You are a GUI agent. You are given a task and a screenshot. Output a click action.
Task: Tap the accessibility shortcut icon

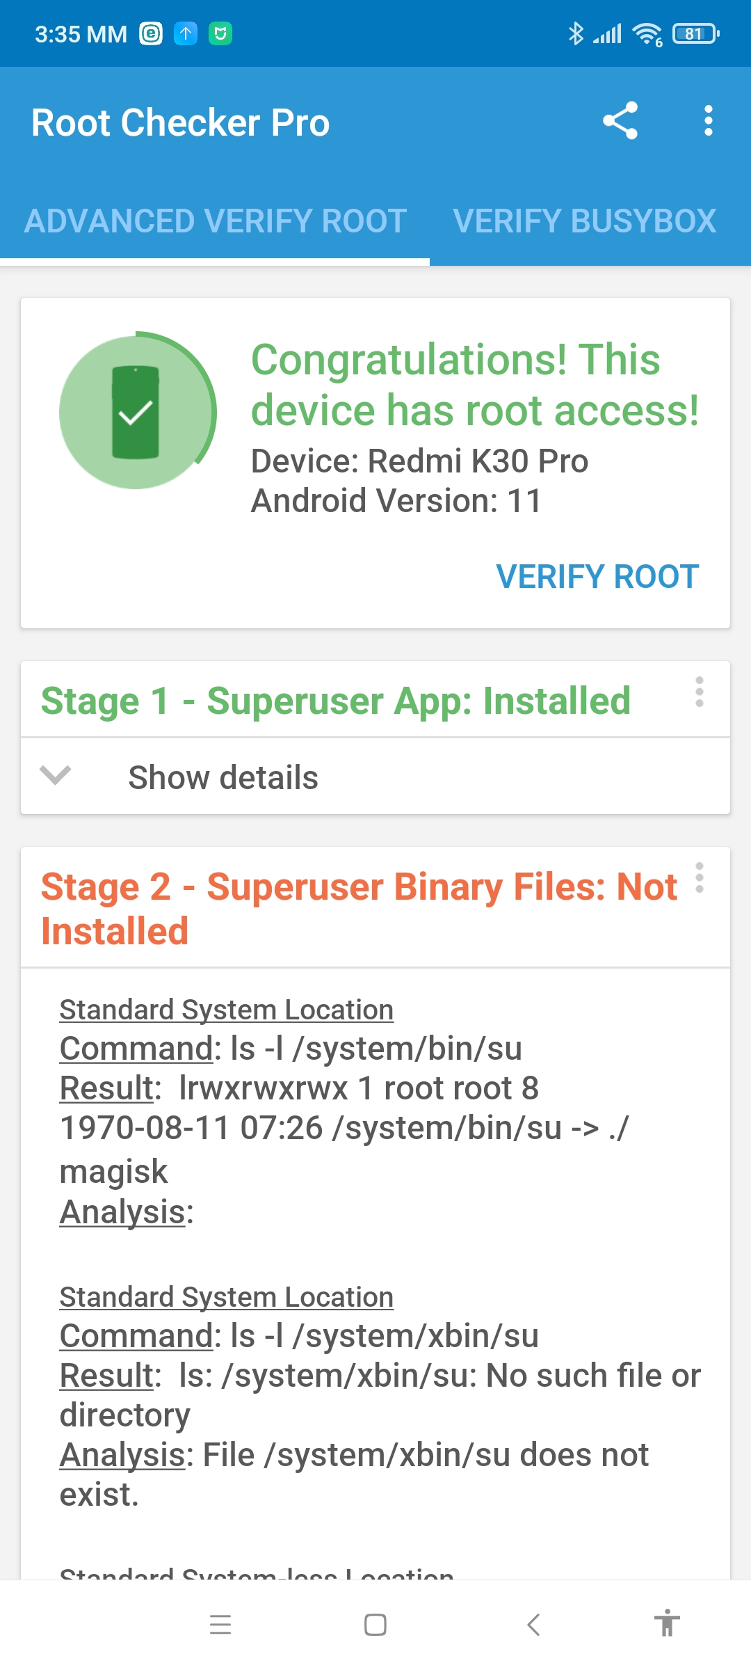[x=666, y=1625]
